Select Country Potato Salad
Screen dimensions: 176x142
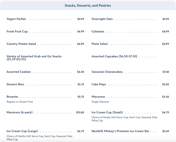pos(21,44)
